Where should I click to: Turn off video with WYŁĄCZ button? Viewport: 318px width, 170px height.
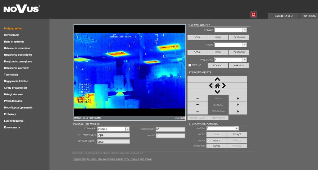pos(237,134)
